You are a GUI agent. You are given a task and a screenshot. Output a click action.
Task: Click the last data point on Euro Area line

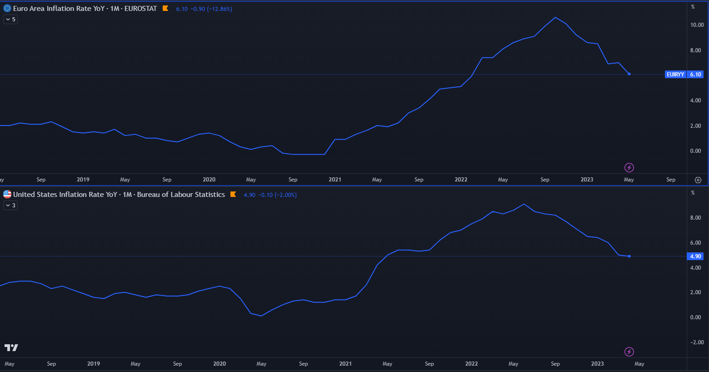(629, 74)
